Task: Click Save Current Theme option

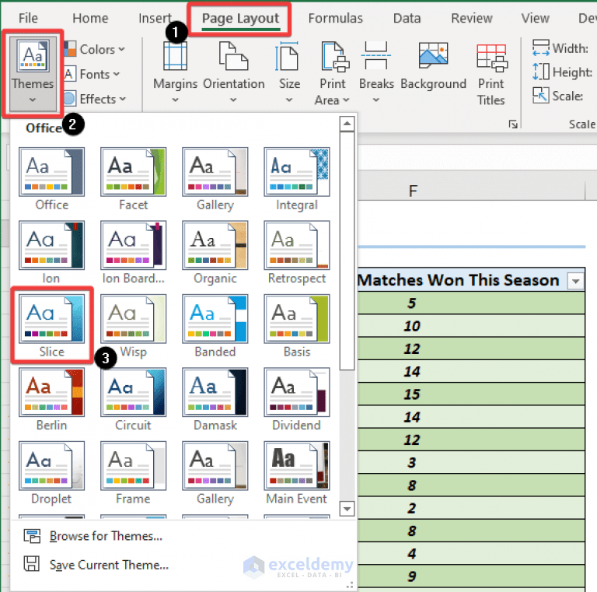Action: pyautogui.click(x=96, y=565)
